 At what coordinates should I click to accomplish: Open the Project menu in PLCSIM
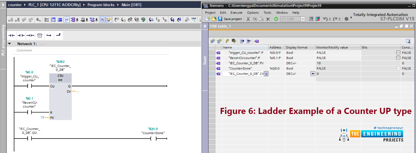[210, 13]
